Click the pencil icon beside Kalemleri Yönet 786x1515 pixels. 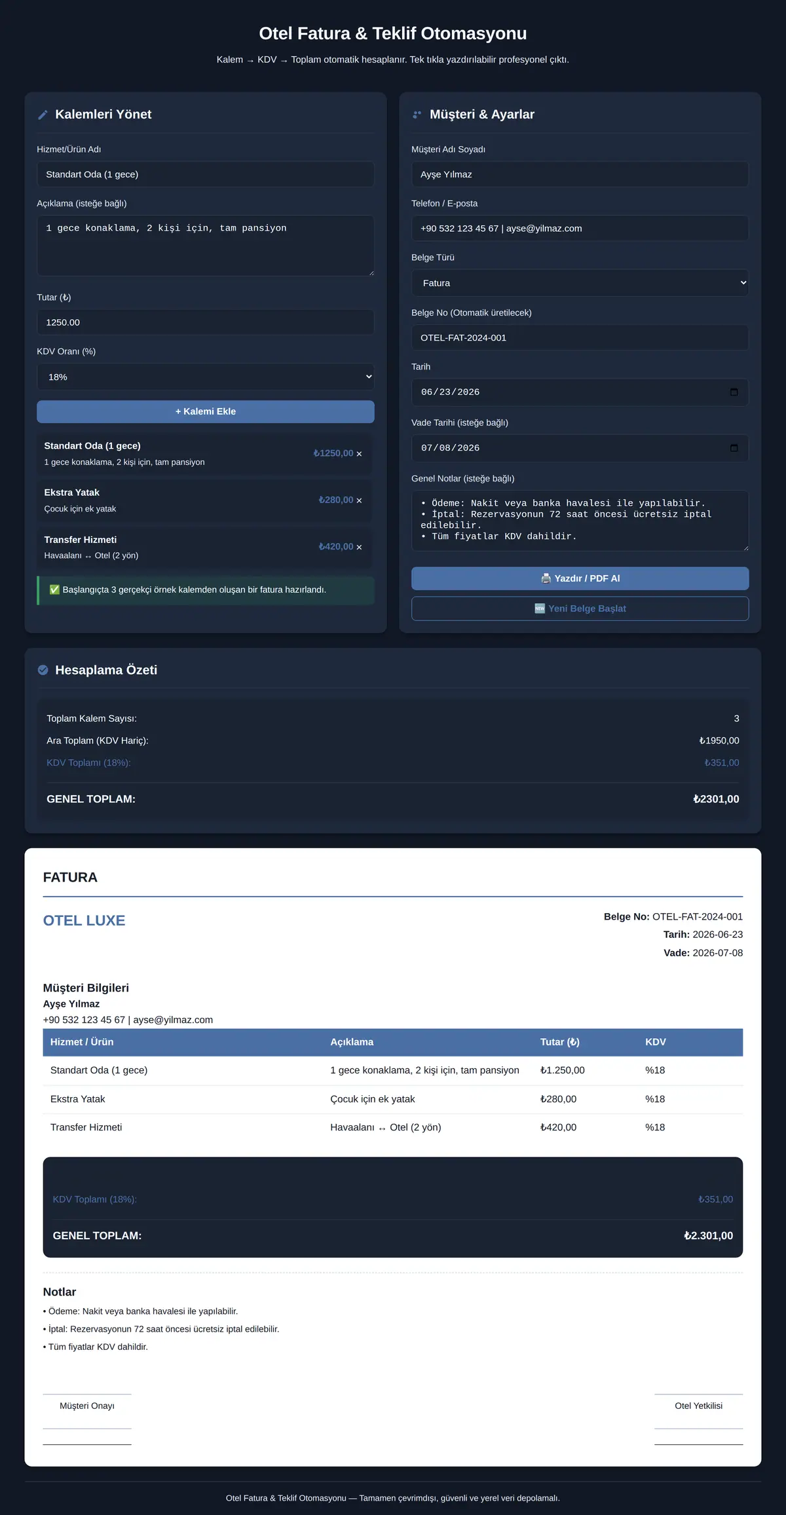[43, 115]
